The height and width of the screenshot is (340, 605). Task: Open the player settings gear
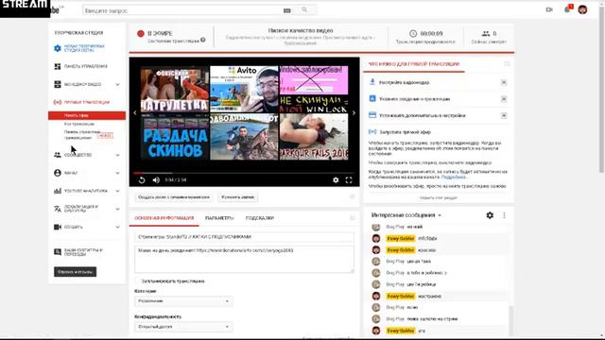tap(336, 180)
